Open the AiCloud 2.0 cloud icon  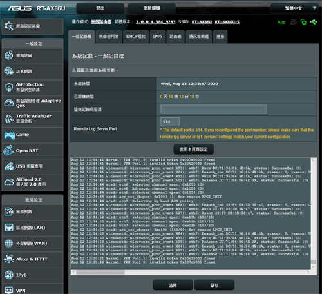pos(9,182)
